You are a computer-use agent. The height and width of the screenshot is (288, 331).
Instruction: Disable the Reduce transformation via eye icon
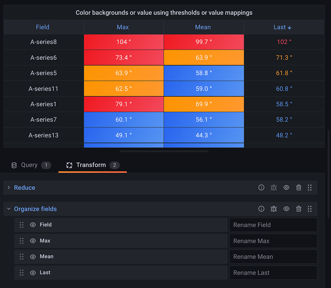[x=286, y=188]
